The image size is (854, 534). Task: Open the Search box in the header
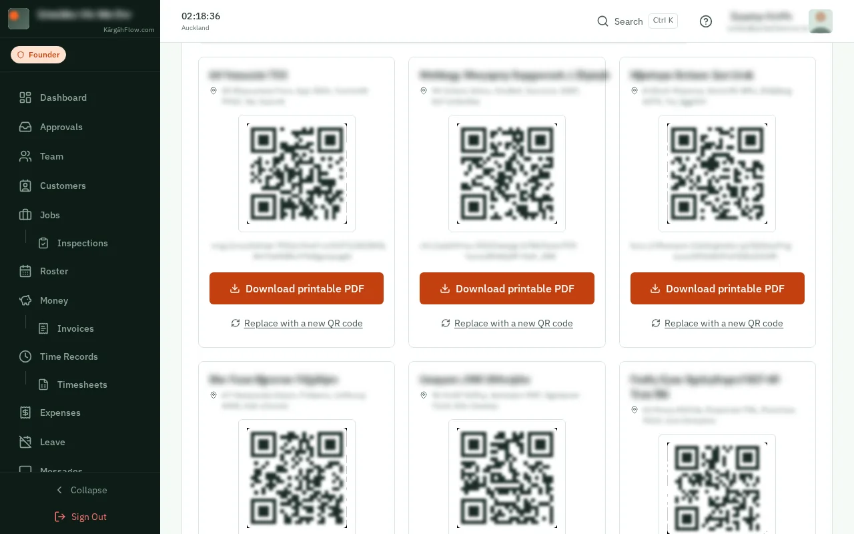point(637,21)
